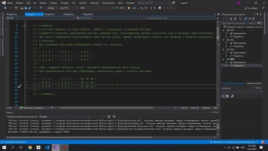Click the CRLF line ending indicator
268x151 pixels.
click(x=216, y=108)
